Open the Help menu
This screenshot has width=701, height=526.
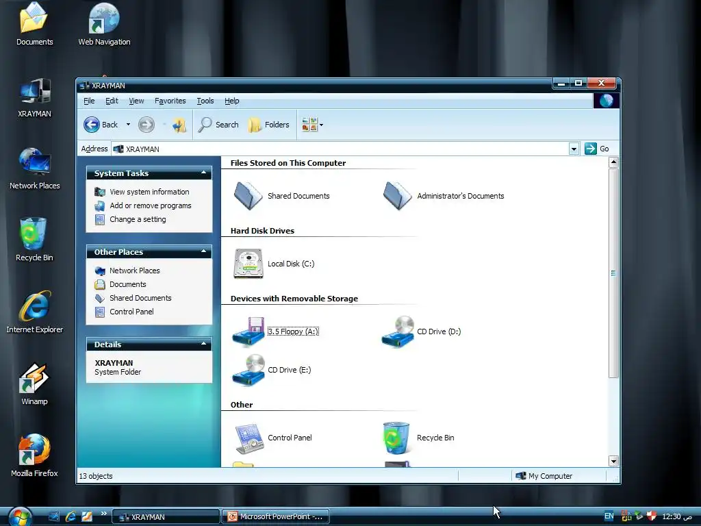click(231, 101)
